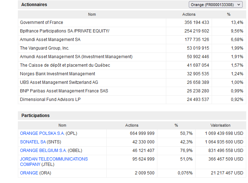
Task: Click the 177 735 126 shares value
Action: coord(197,40)
